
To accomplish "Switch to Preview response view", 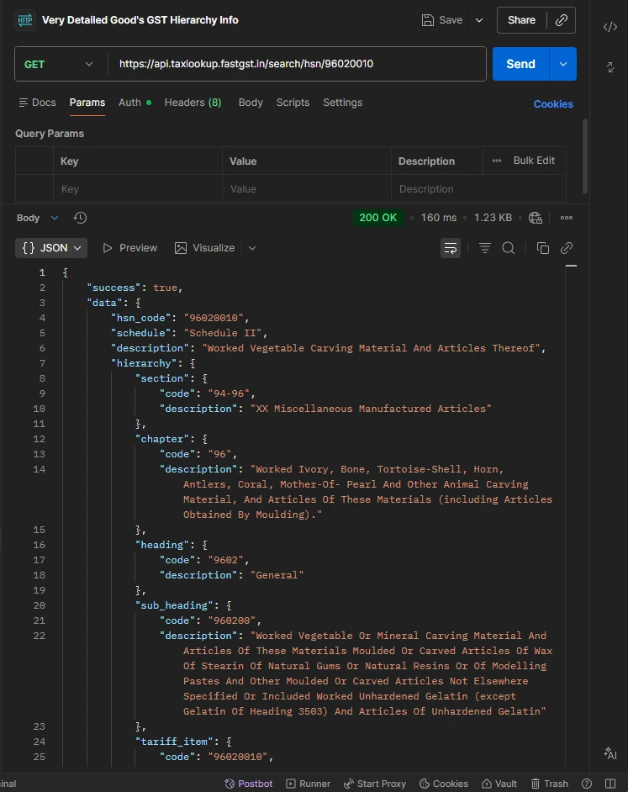I will point(129,248).
